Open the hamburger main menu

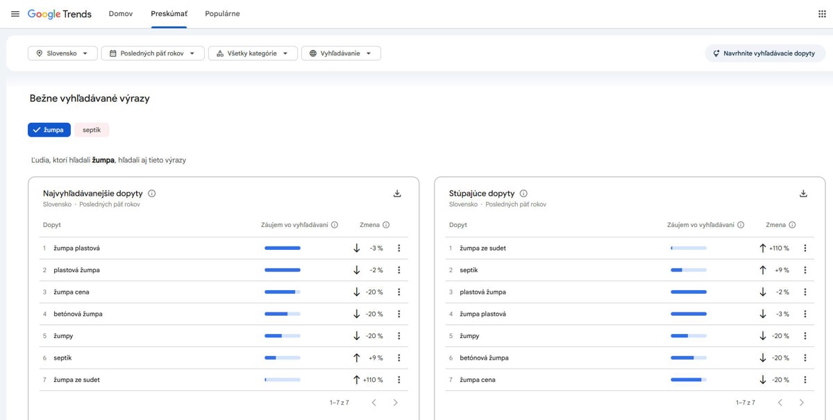click(x=15, y=14)
